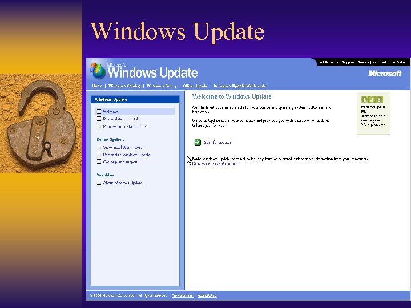The height and width of the screenshot is (308, 411).
Task: Click the Microsoft logo in the header
Action: (x=385, y=74)
